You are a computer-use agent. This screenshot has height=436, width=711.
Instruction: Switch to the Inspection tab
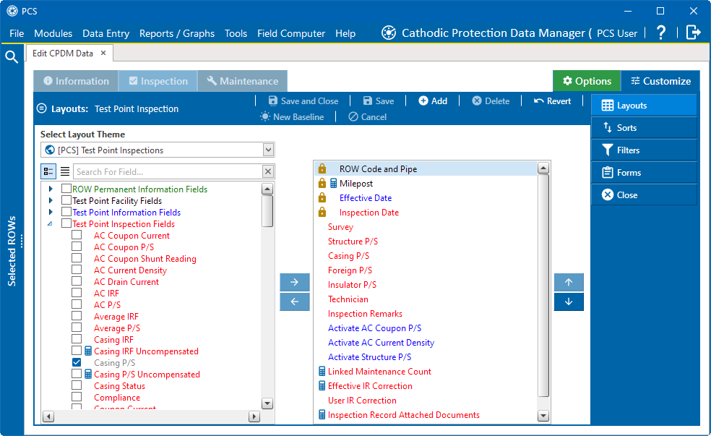pyautogui.click(x=158, y=81)
